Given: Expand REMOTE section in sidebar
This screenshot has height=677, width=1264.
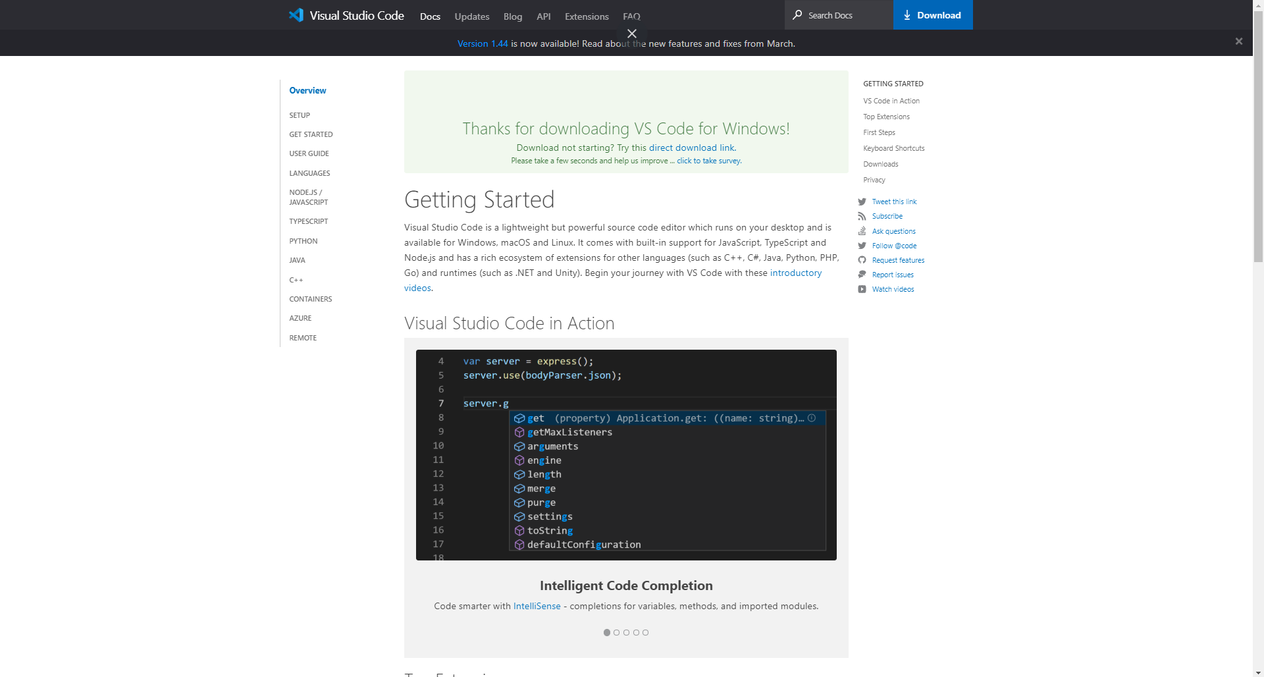Looking at the screenshot, I should pyautogui.click(x=303, y=338).
